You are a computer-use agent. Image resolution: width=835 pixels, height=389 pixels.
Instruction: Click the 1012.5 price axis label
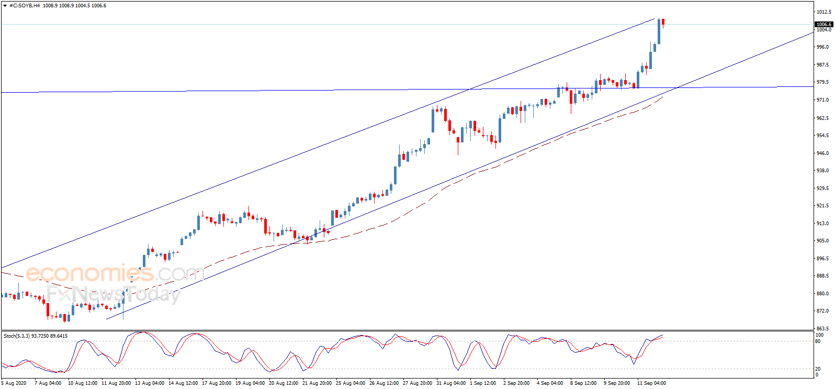[823, 12]
